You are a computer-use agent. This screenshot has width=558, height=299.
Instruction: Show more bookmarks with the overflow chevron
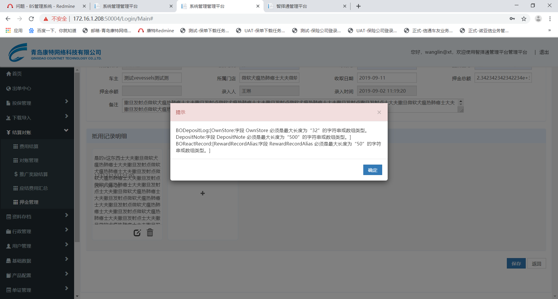coord(549,30)
